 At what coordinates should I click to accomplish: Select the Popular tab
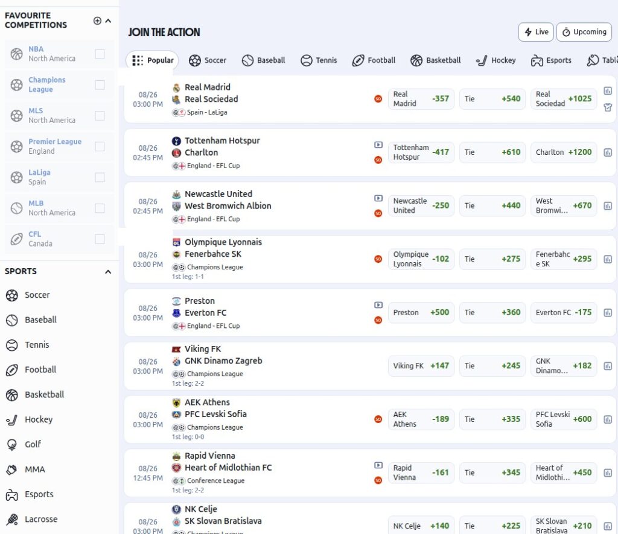152,60
